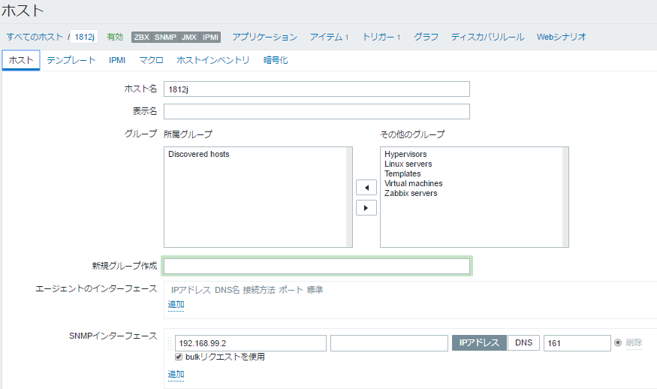
Task: Click the SNMP DNS name field
Action: pyautogui.click(x=389, y=343)
